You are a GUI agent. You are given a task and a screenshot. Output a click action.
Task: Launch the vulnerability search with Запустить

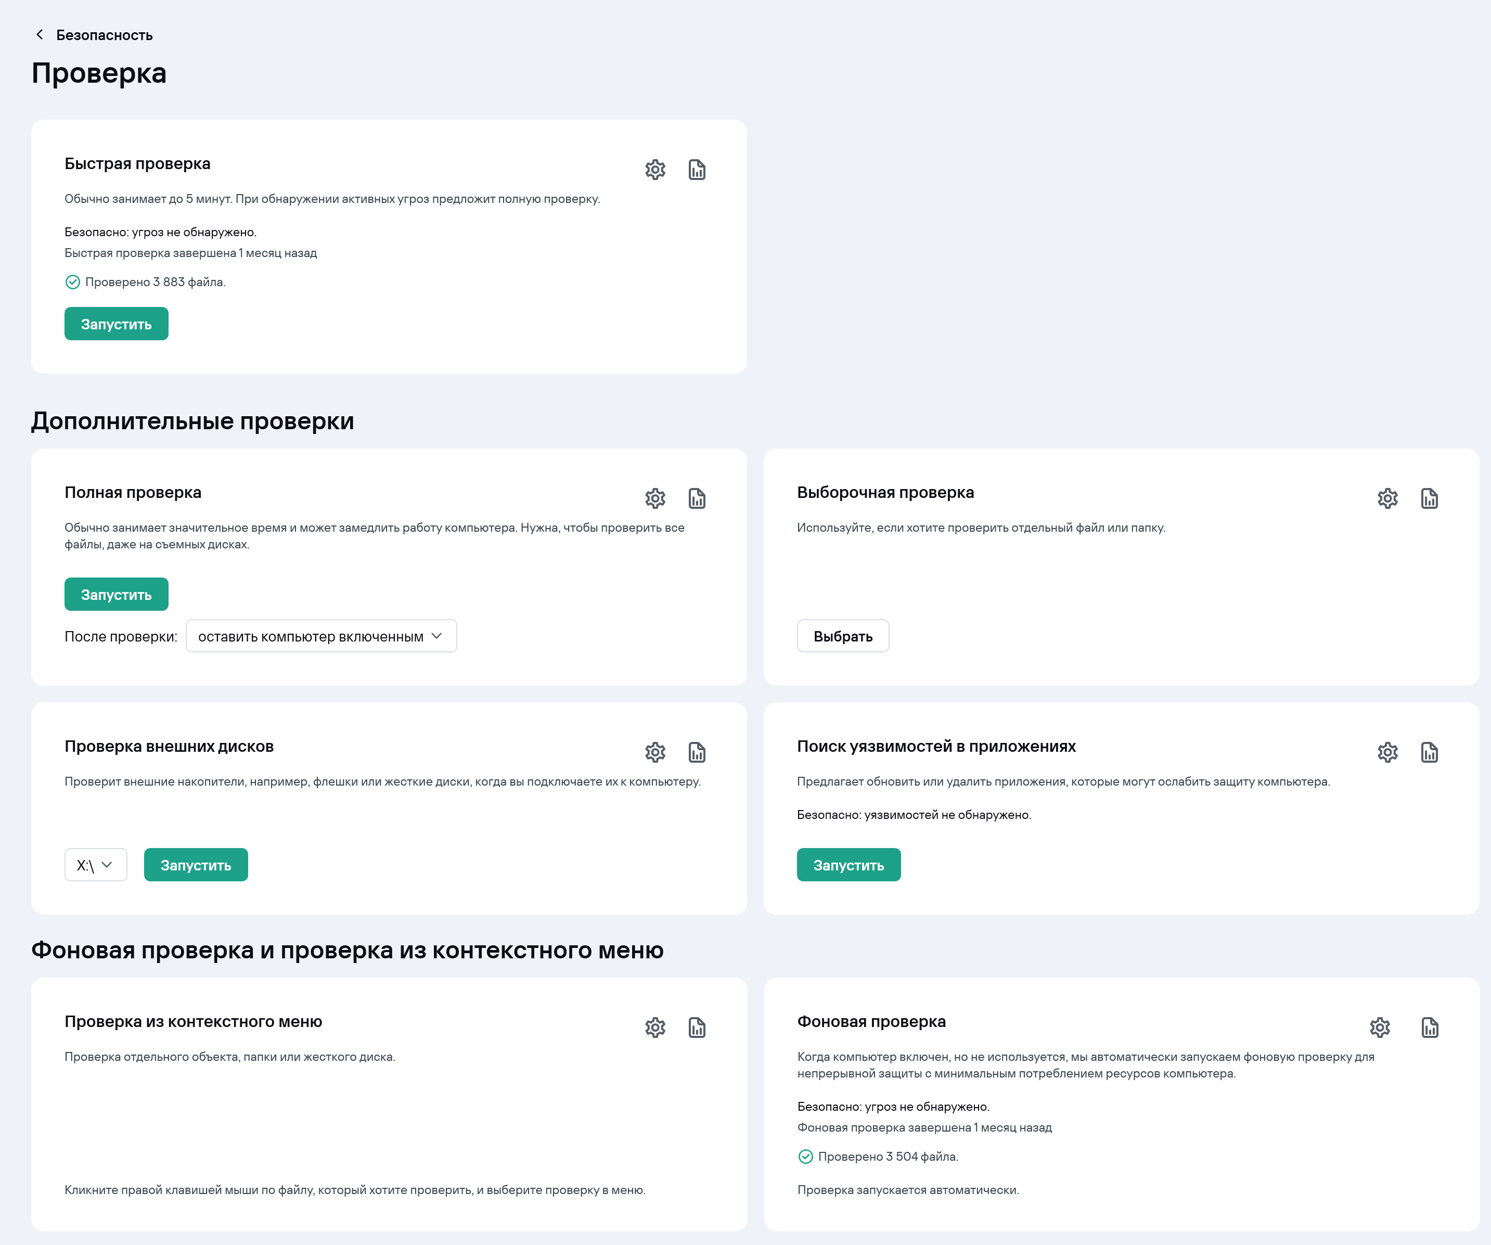click(x=848, y=865)
